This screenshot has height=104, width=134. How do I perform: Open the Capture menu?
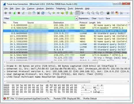click(31, 9)
